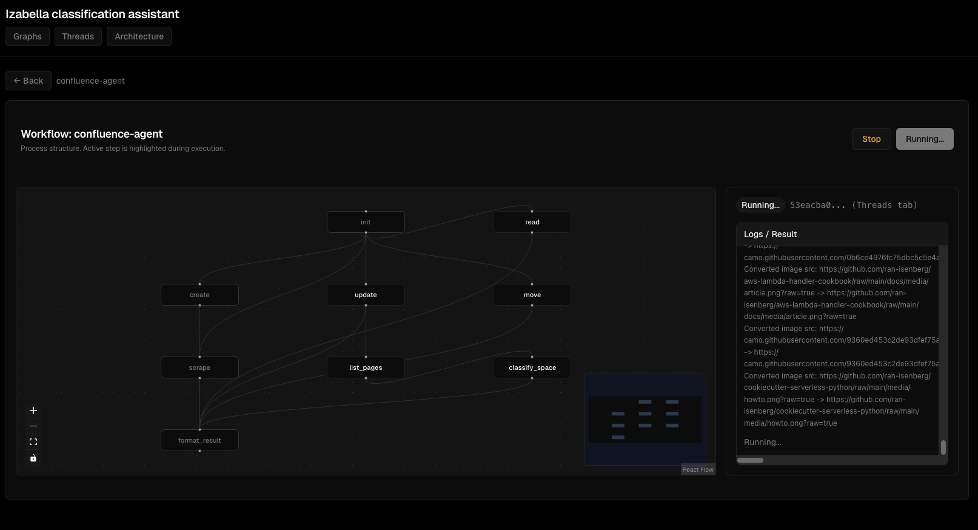Select the format_result node
The height and width of the screenshot is (530, 978).
click(199, 440)
